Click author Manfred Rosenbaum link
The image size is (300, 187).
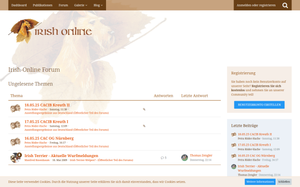pyautogui.click(x=37, y=160)
